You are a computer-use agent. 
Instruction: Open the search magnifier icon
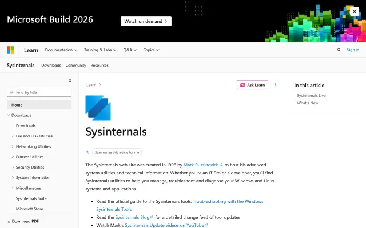[x=339, y=50]
